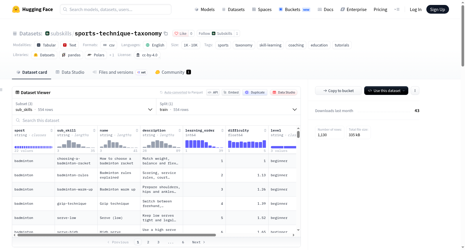
Task: Focus the Search this dataset field
Action: point(156,120)
